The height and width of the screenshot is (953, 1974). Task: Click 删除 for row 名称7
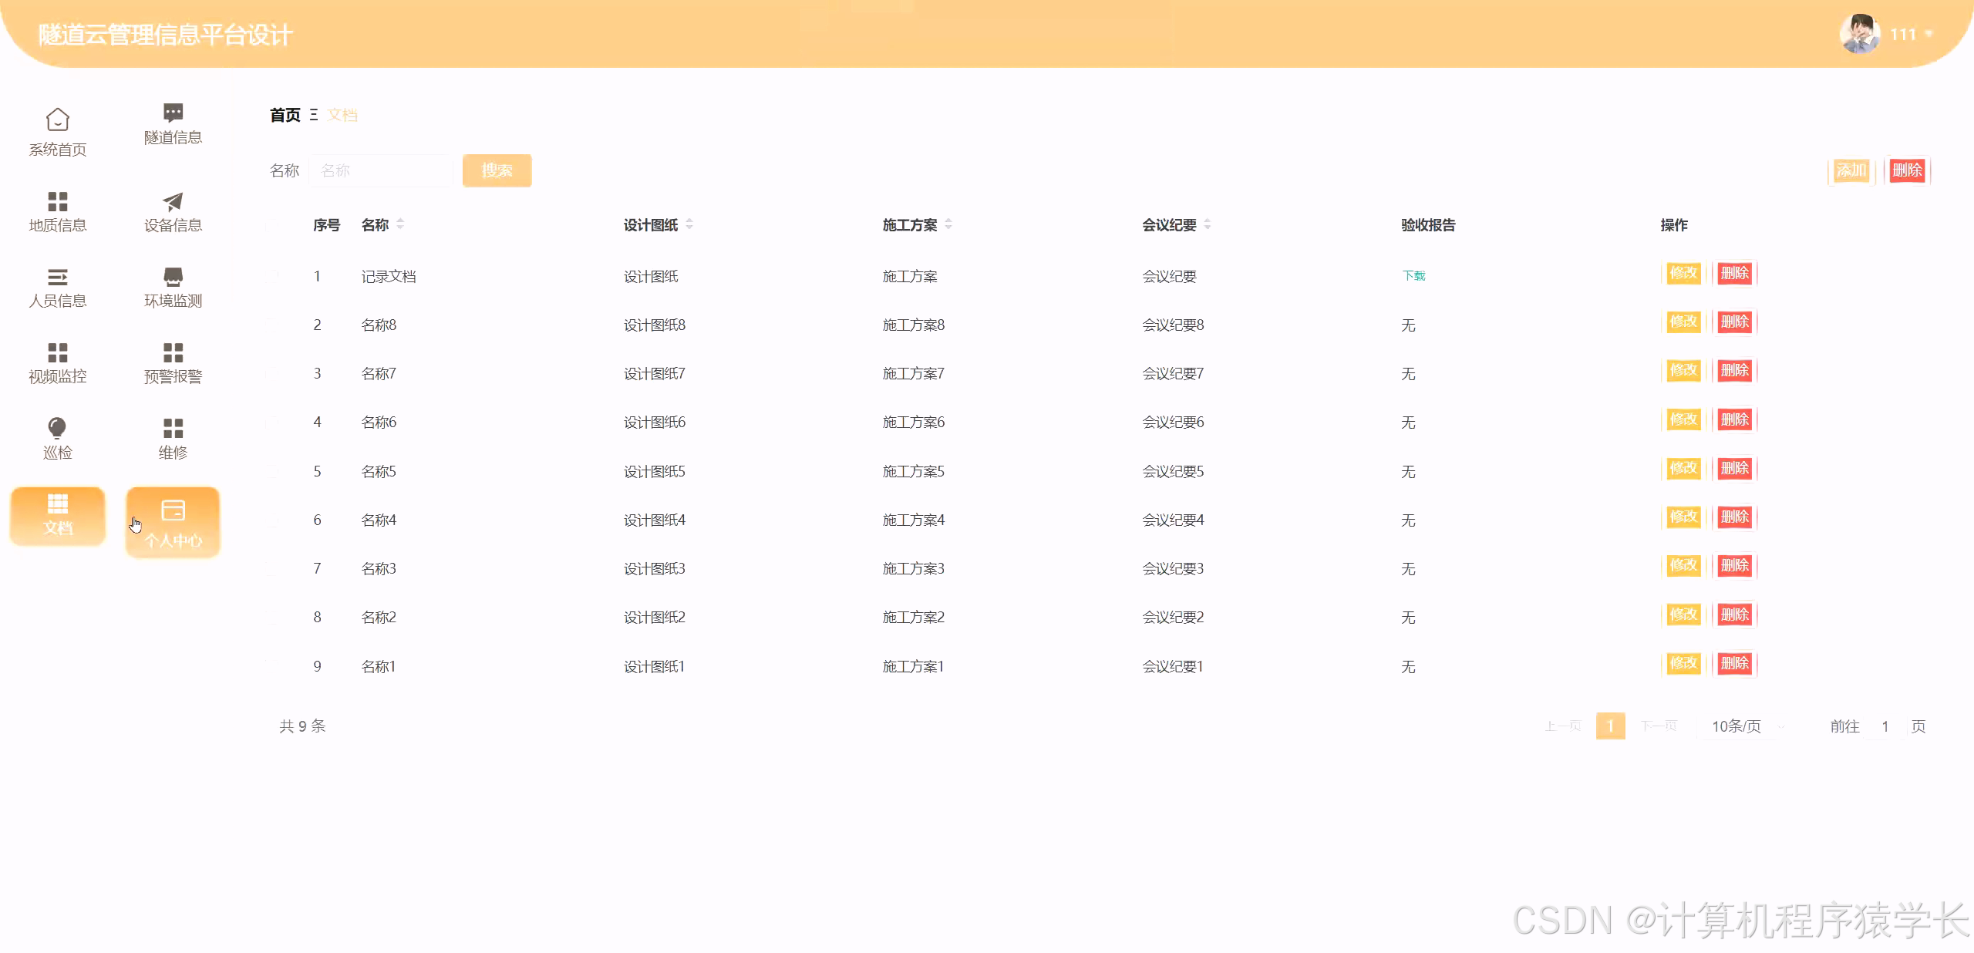1735,370
